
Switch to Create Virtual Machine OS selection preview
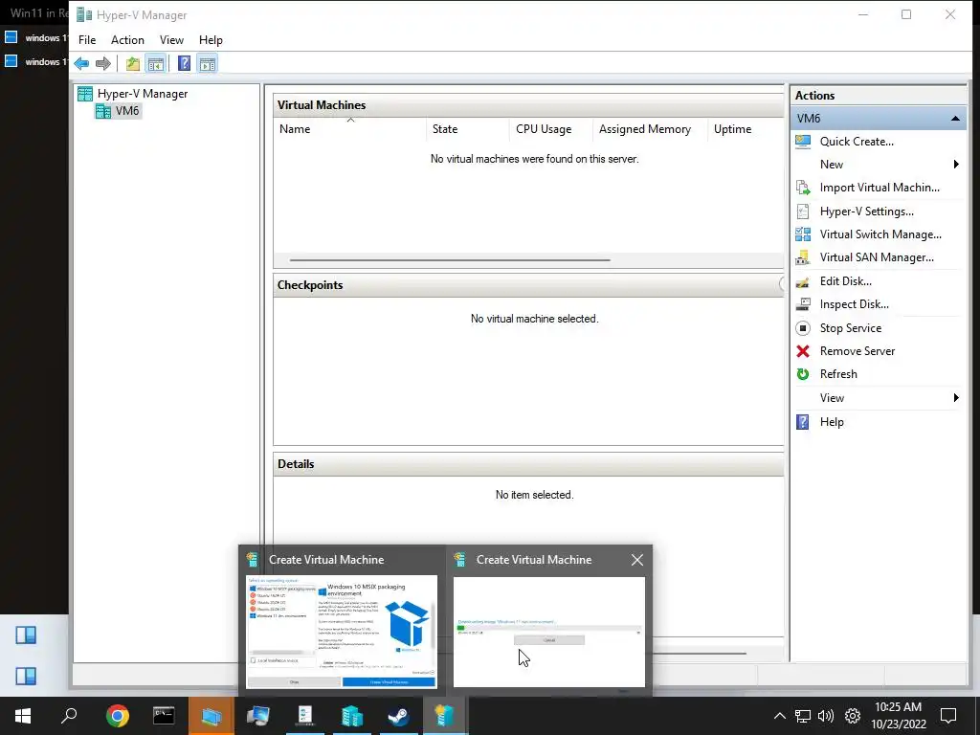[342, 632]
